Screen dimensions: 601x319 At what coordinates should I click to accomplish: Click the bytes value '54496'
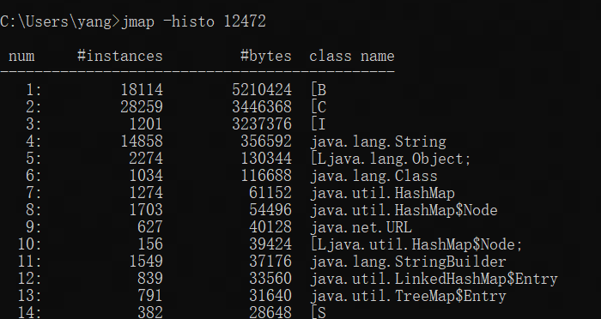[x=270, y=210]
